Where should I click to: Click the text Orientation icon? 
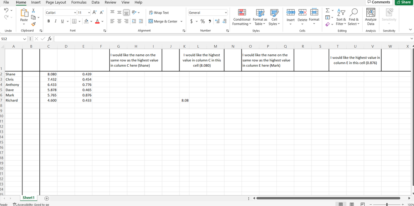(x=134, y=12)
